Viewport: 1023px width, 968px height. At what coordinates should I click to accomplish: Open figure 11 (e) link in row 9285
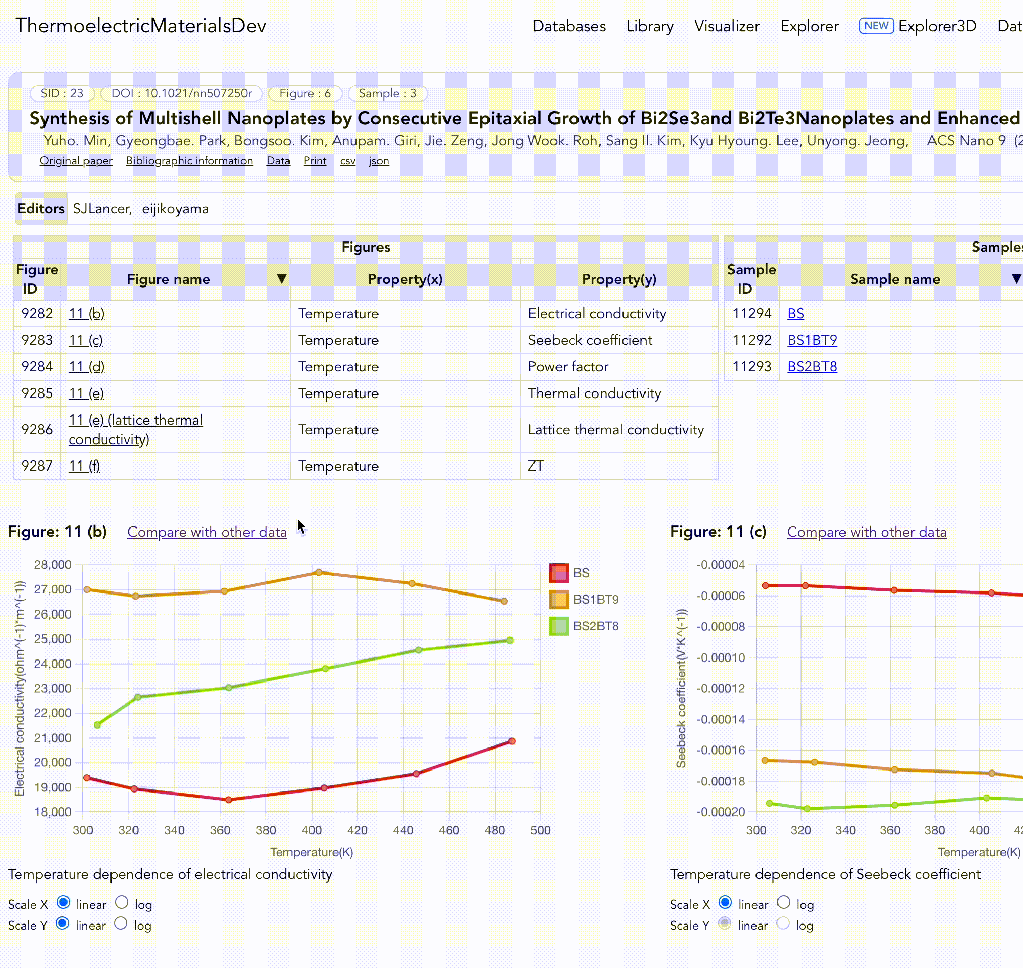[x=85, y=394]
